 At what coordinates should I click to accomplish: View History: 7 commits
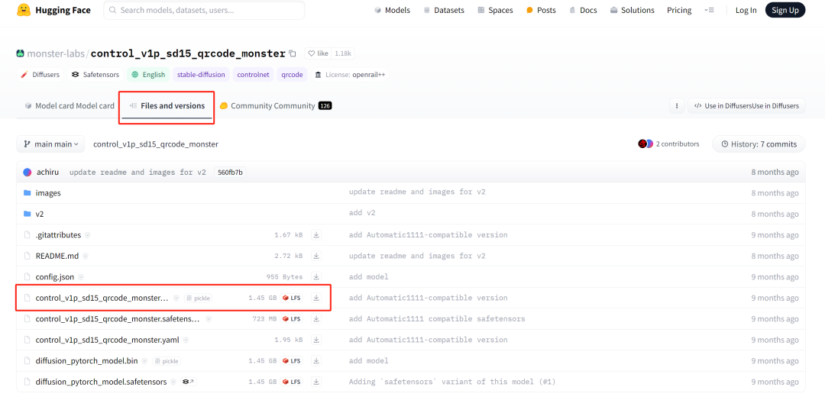(x=759, y=144)
